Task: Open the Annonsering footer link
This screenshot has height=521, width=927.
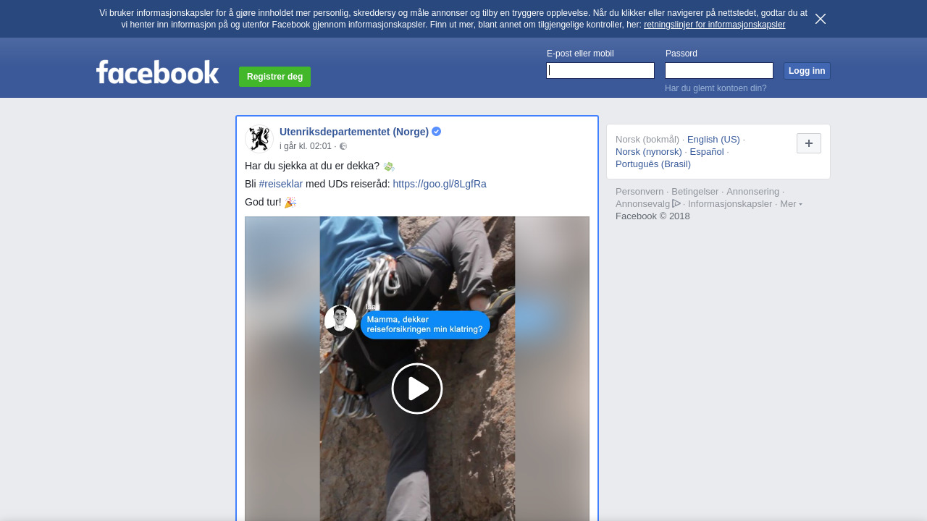Action: (x=753, y=192)
